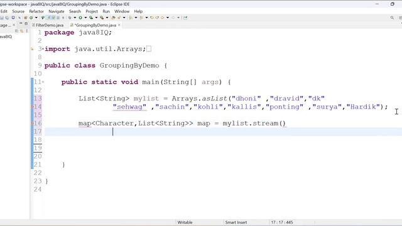This screenshot has width=402, height=226.
Task: Toggle Link with Editor in Package Explorer
Action: tap(21, 31)
